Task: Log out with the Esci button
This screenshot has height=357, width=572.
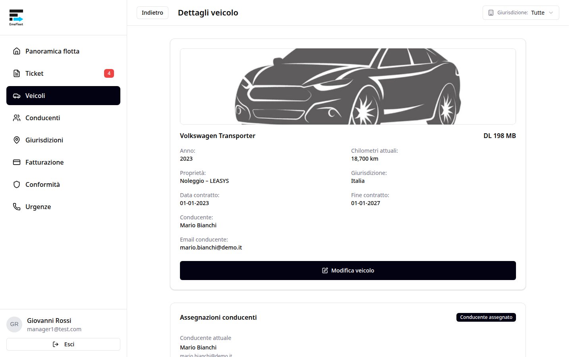Action: (x=63, y=344)
